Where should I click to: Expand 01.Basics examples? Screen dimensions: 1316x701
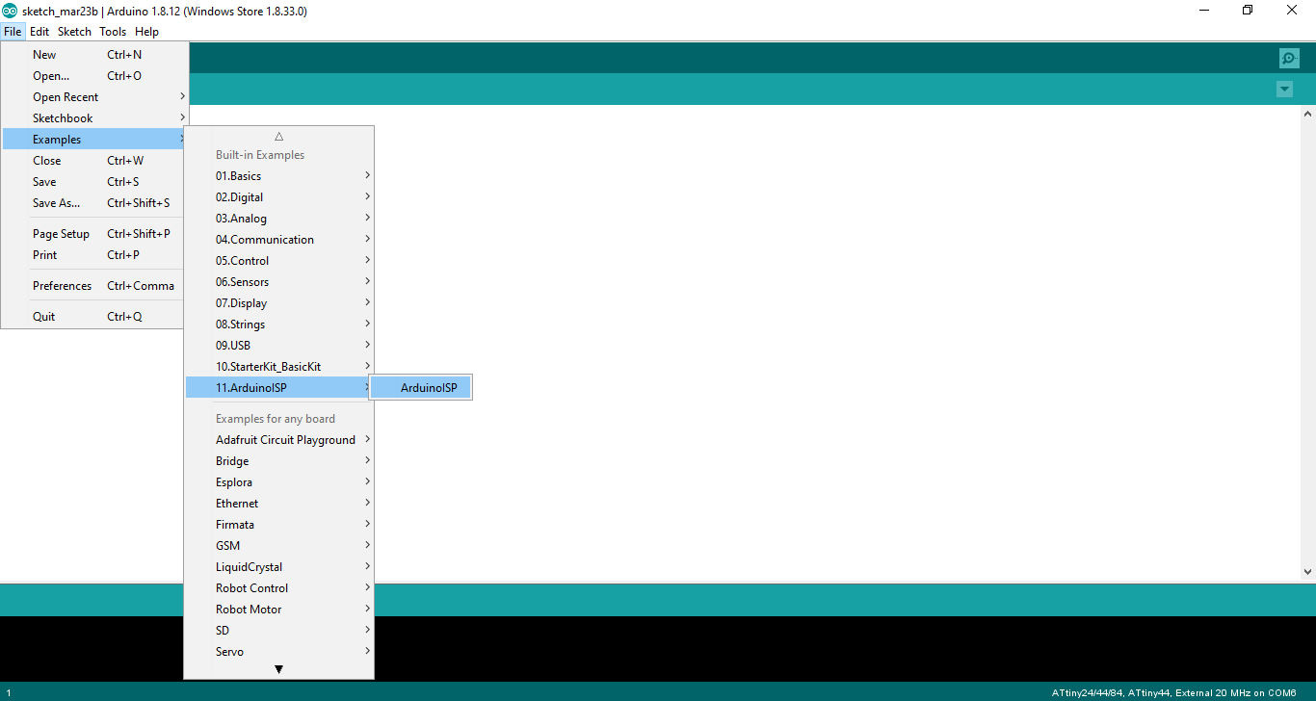(x=279, y=176)
